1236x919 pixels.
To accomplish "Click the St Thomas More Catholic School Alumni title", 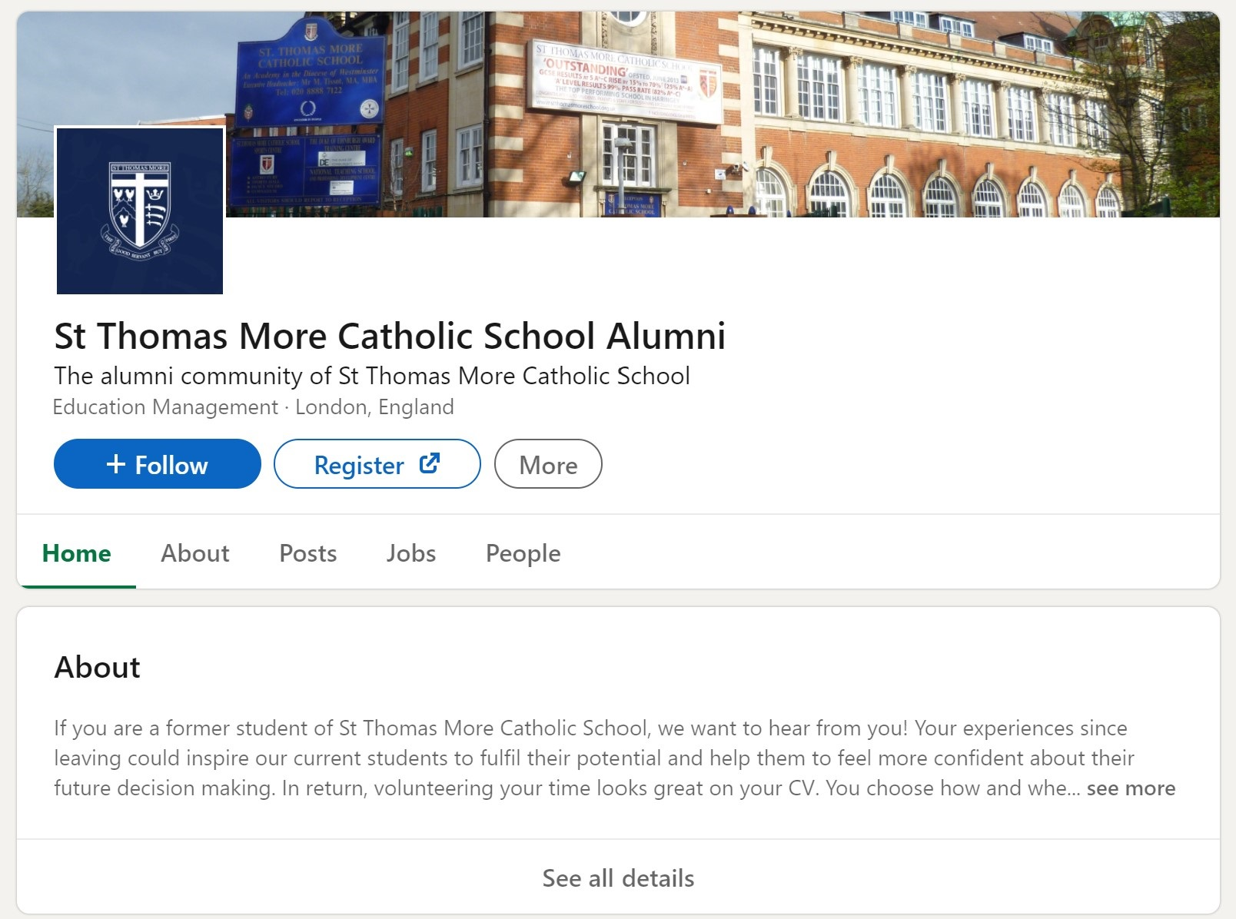I will tap(390, 337).
